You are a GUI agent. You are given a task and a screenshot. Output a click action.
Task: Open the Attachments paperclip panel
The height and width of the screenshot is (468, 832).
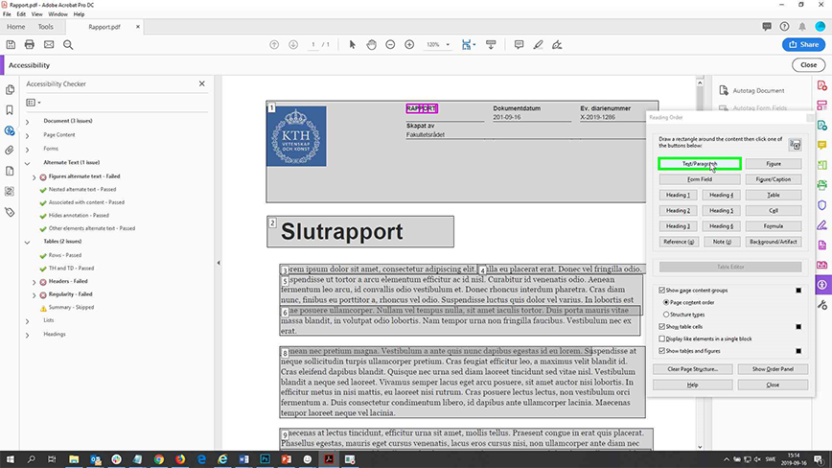click(x=10, y=151)
